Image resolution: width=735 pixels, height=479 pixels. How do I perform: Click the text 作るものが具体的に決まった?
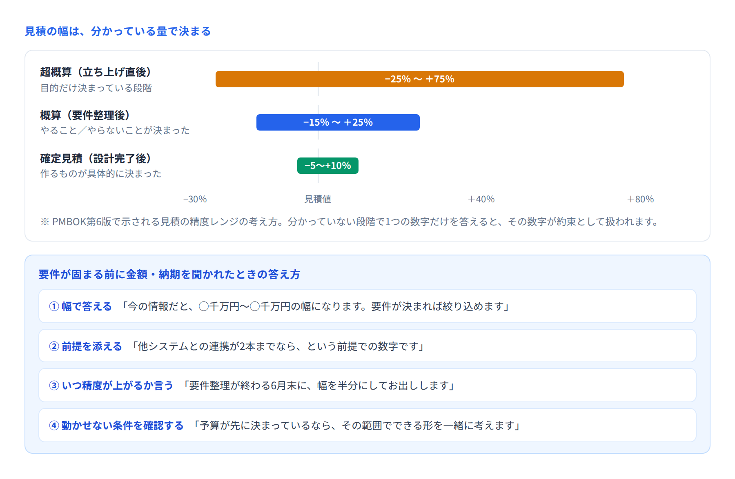(x=101, y=174)
